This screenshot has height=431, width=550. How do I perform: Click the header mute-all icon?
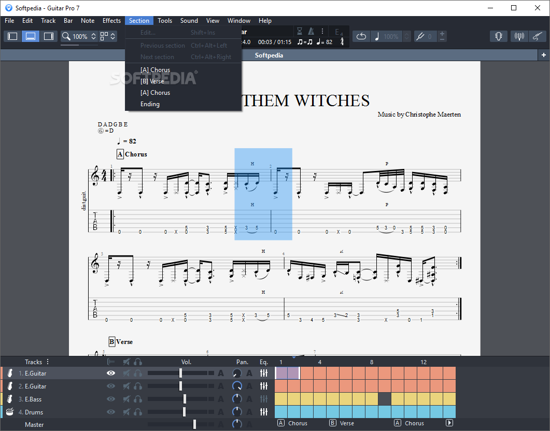(x=126, y=362)
